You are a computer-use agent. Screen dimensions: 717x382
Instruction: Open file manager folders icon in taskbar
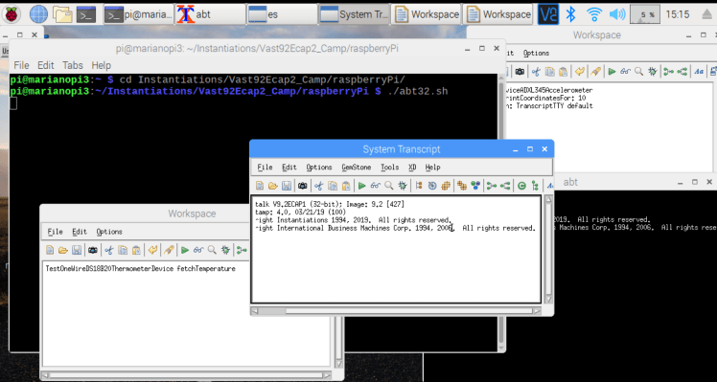62,14
